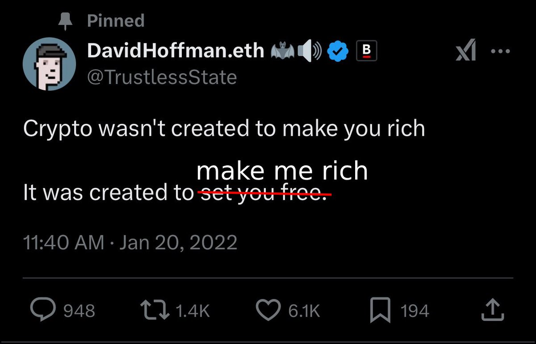
Task: Open the three-dot more options menu
Action: point(500,51)
